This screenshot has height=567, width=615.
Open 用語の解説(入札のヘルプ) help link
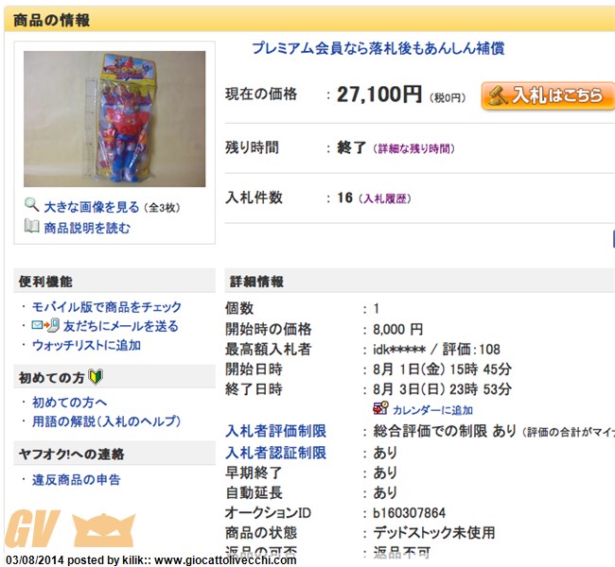(x=106, y=421)
